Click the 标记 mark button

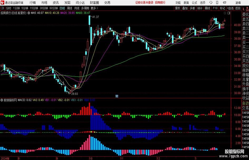coord(222,8)
